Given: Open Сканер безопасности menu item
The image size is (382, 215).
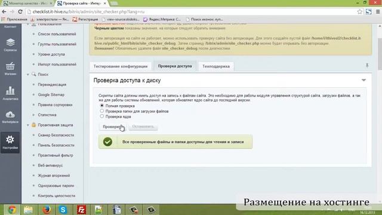Looking at the screenshot, I should [x=56, y=135].
